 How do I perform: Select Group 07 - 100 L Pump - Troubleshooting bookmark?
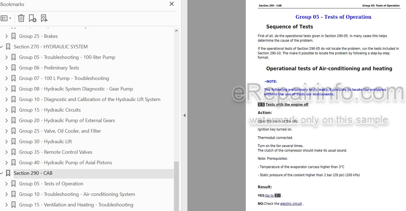[64, 78]
